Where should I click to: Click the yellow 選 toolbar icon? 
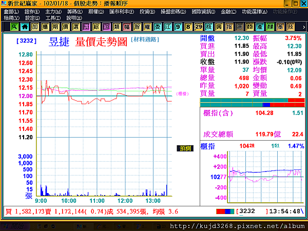pos(75,27)
